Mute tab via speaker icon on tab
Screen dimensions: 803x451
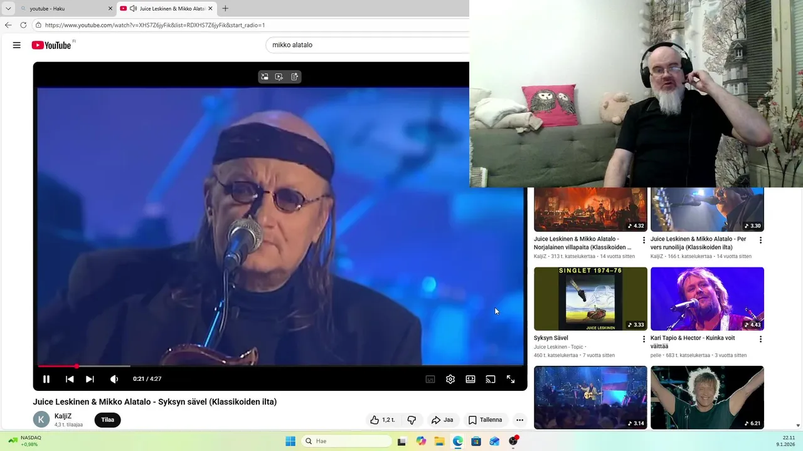pyautogui.click(x=133, y=9)
